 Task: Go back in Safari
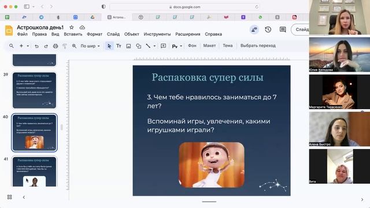(x=42, y=6)
